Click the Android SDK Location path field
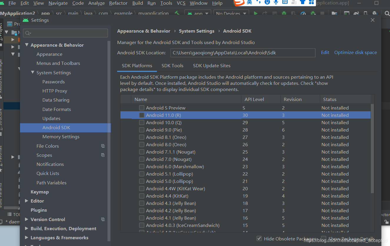The height and width of the screenshot is (246, 390). point(243,53)
